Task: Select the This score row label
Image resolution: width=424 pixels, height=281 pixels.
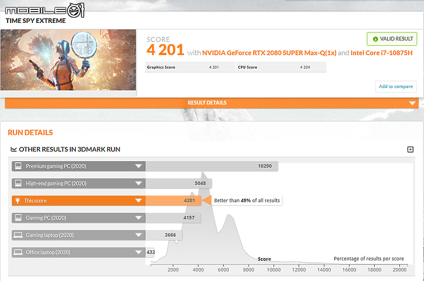Action: (x=35, y=201)
